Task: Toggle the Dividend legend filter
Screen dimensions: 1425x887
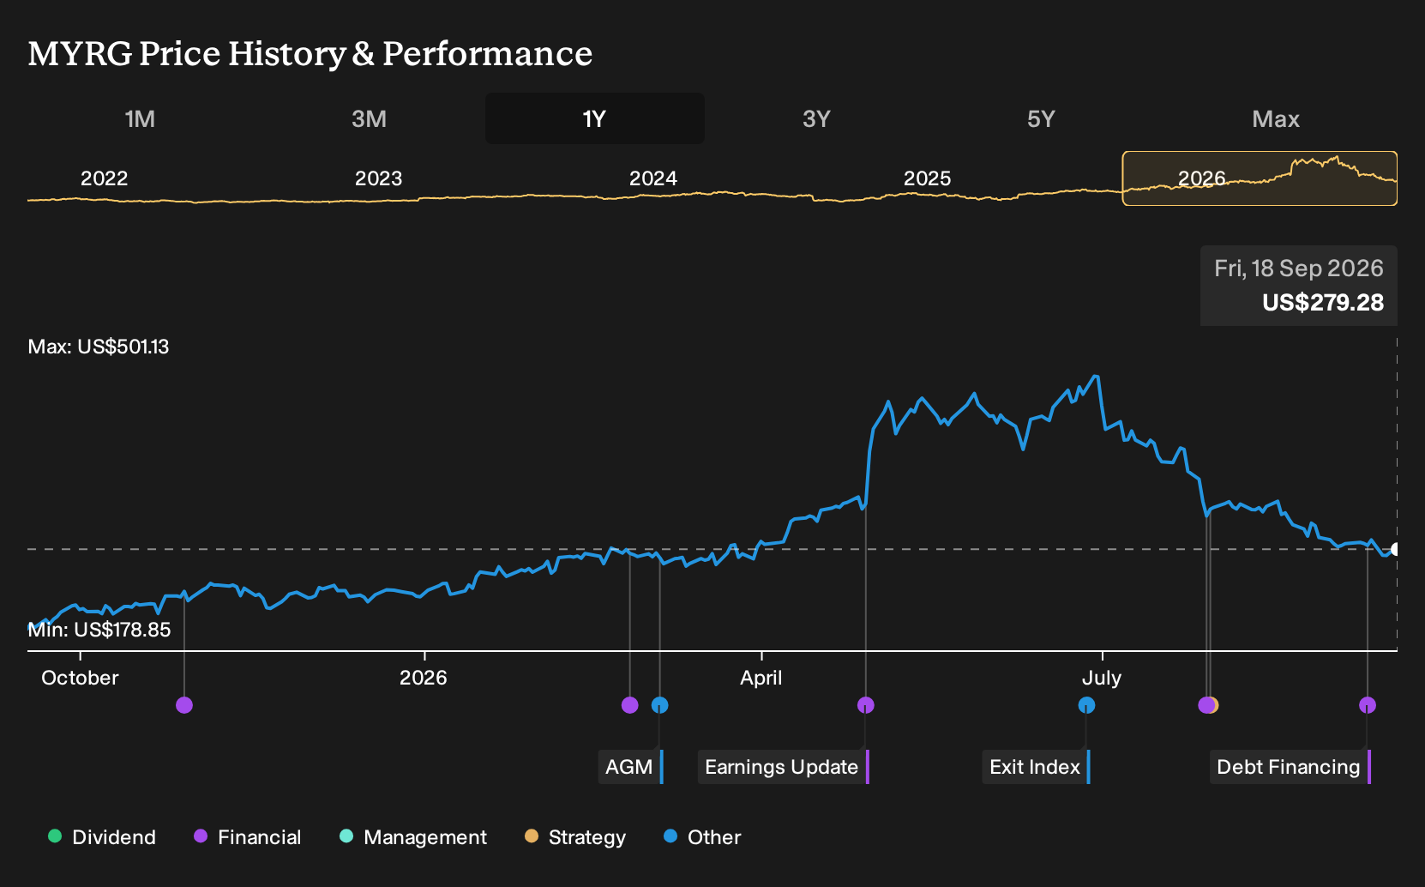Action: [102, 837]
